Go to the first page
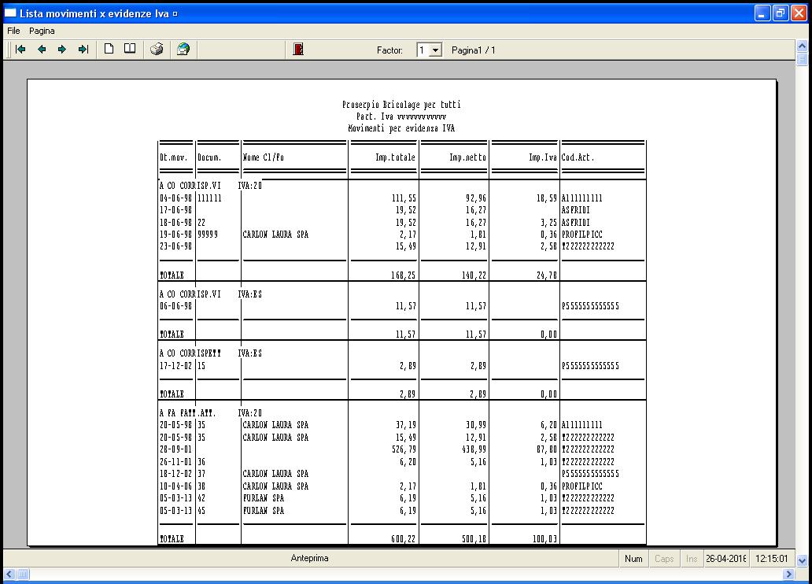This screenshot has height=584, width=812. point(20,50)
